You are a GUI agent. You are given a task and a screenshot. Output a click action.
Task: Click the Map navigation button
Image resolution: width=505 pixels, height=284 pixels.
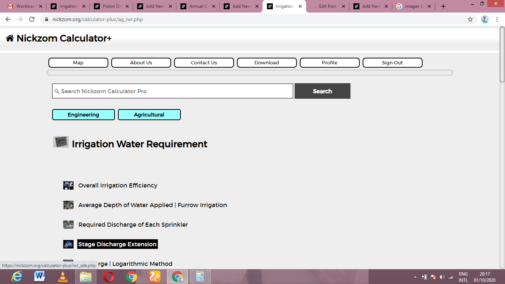coord(78,63)
